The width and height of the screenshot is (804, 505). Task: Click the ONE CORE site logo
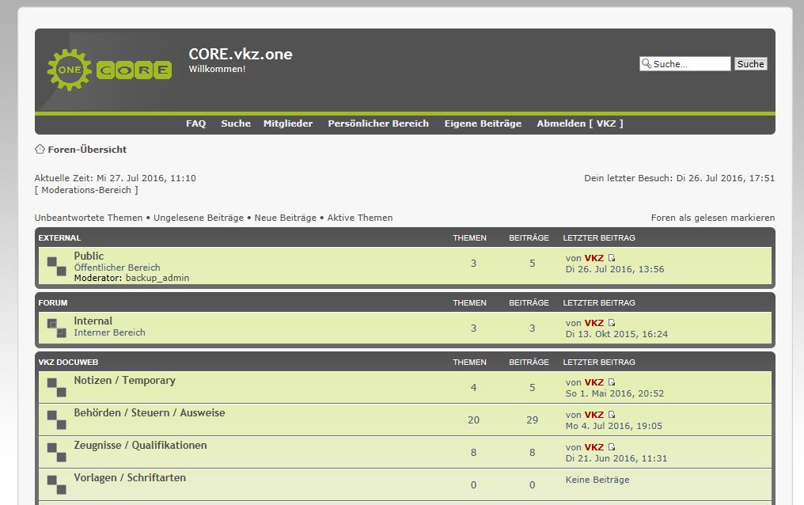click(x=109, y=70)
